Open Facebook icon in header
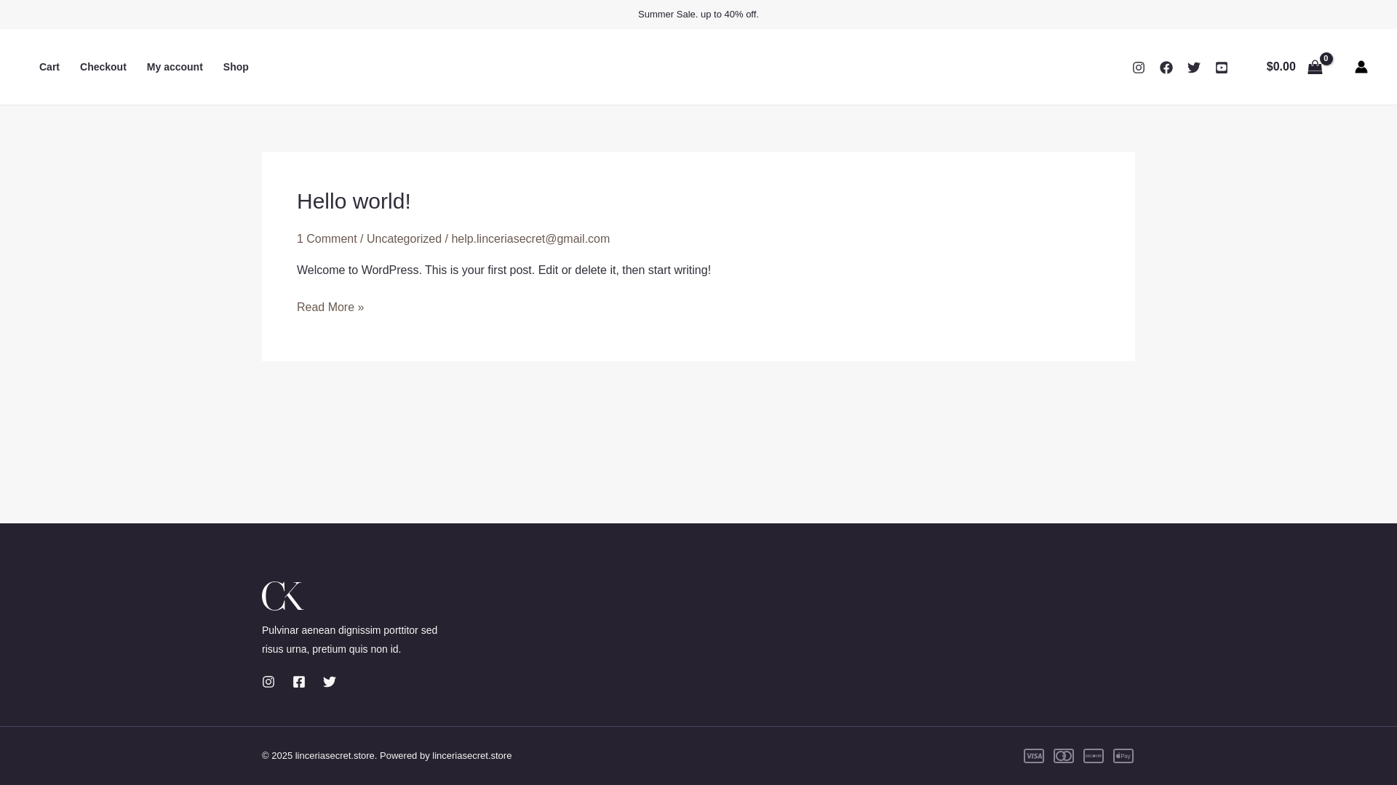 point(1166,68)
